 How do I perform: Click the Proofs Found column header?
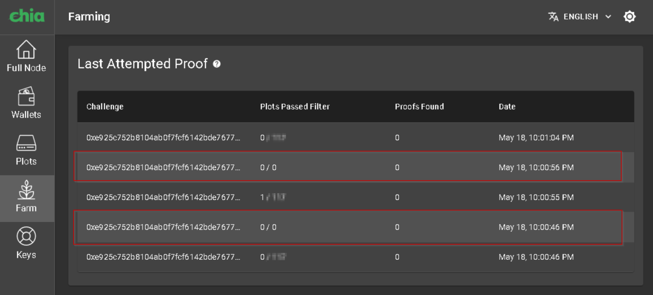pyautogui.click(x=419, y=107)
